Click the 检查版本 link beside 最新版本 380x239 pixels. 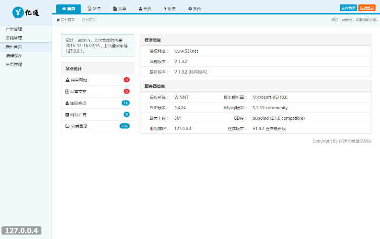click(198, 72)
